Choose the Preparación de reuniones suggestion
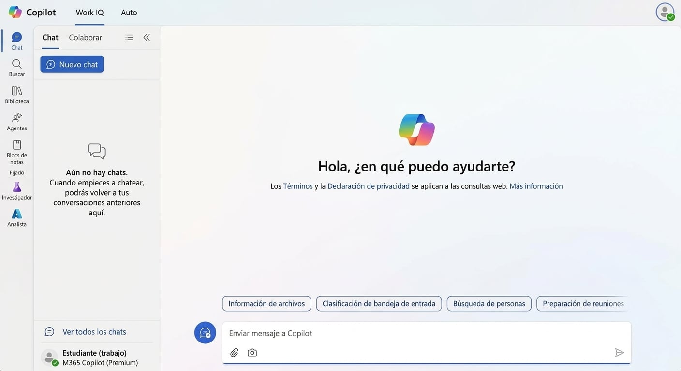Image resolution: width=681 pixels, height=371 pixels. [583, 304]
